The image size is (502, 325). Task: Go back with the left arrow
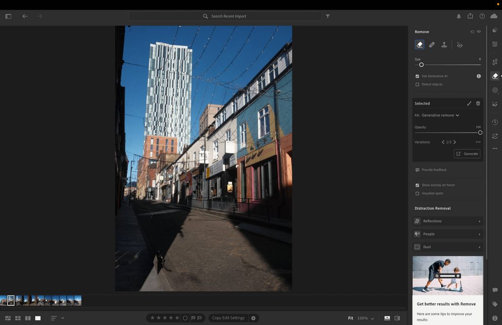[x=25, y=16]
